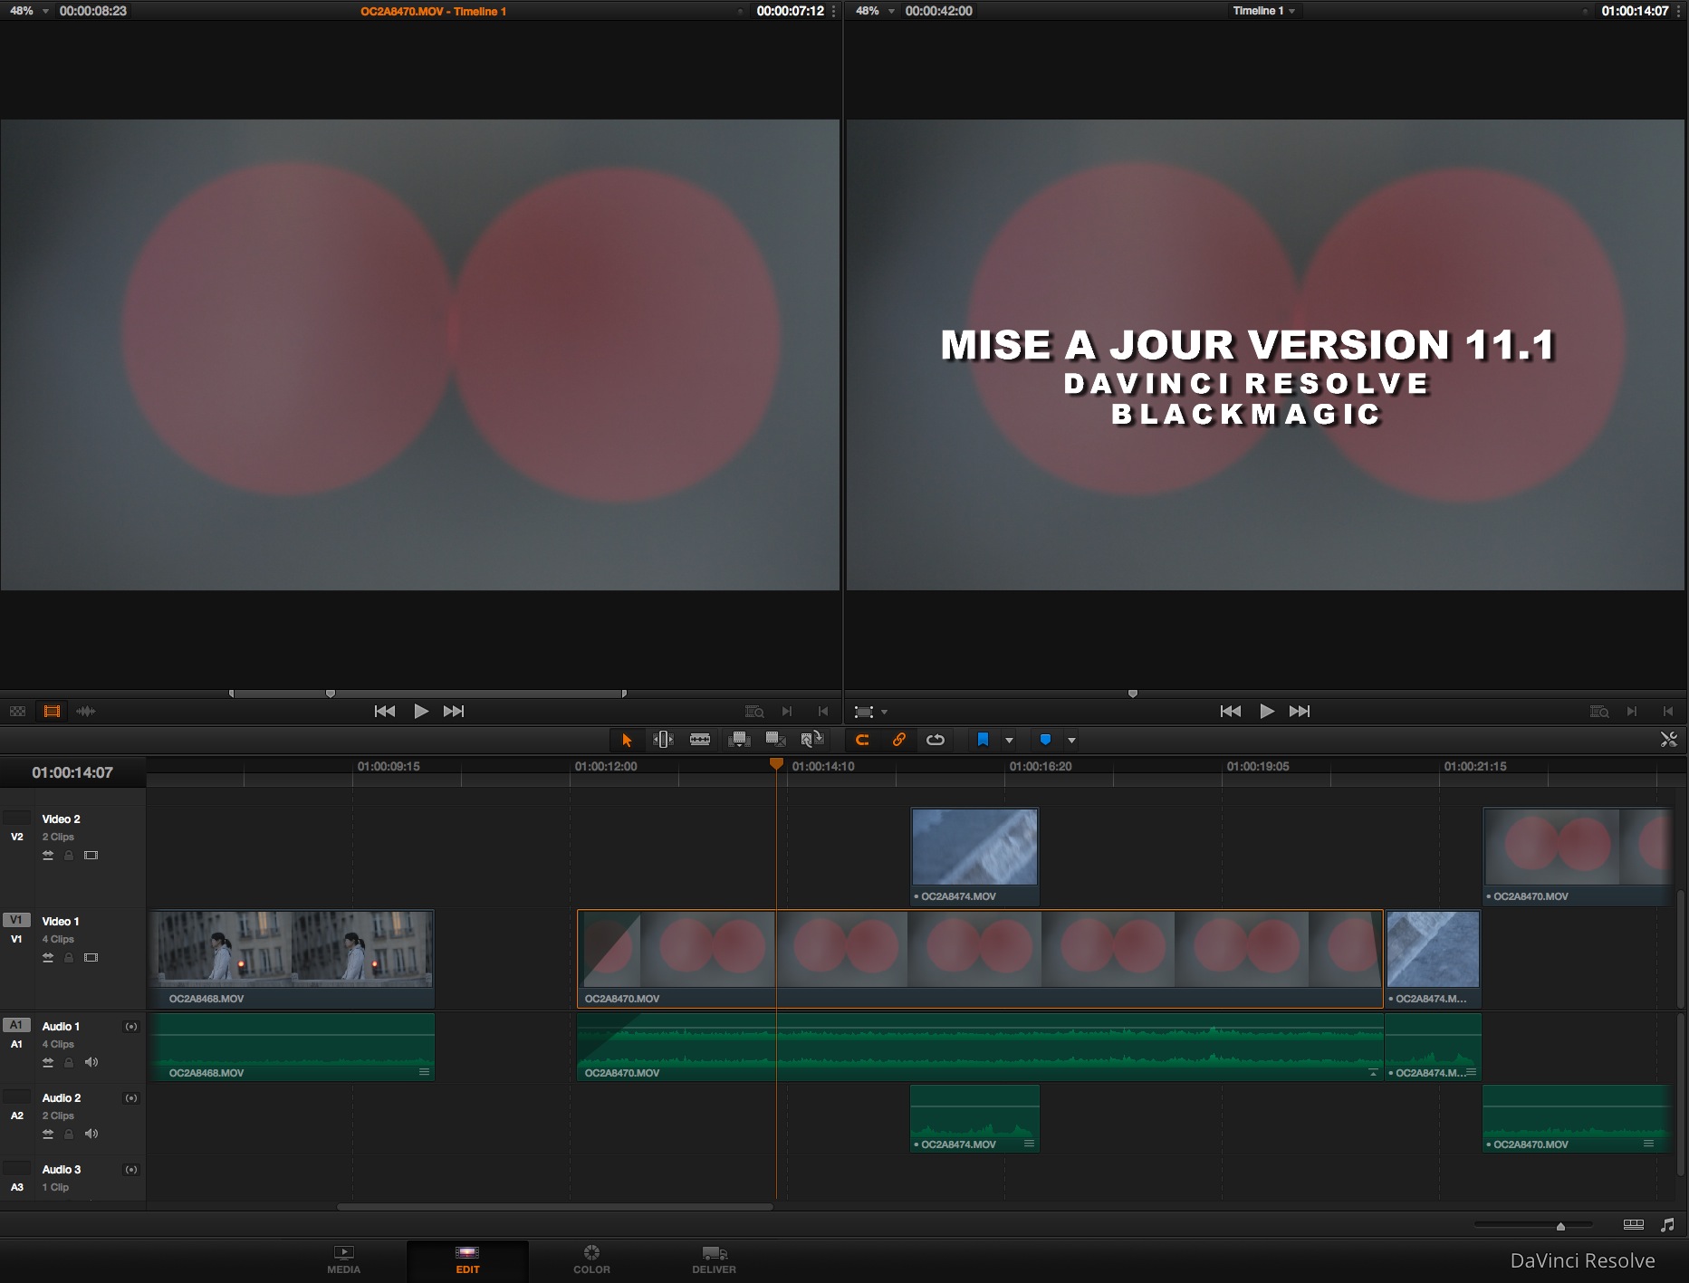Mute the Audio 1 track speaker
Image resolution: width=1689 pixels, height=1283 pixels.
pyautogui.click(x=91, y=1062)
